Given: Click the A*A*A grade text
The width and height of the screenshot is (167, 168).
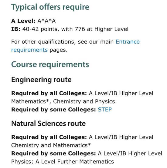Looking at the screenshot, I should pos(46,21).
